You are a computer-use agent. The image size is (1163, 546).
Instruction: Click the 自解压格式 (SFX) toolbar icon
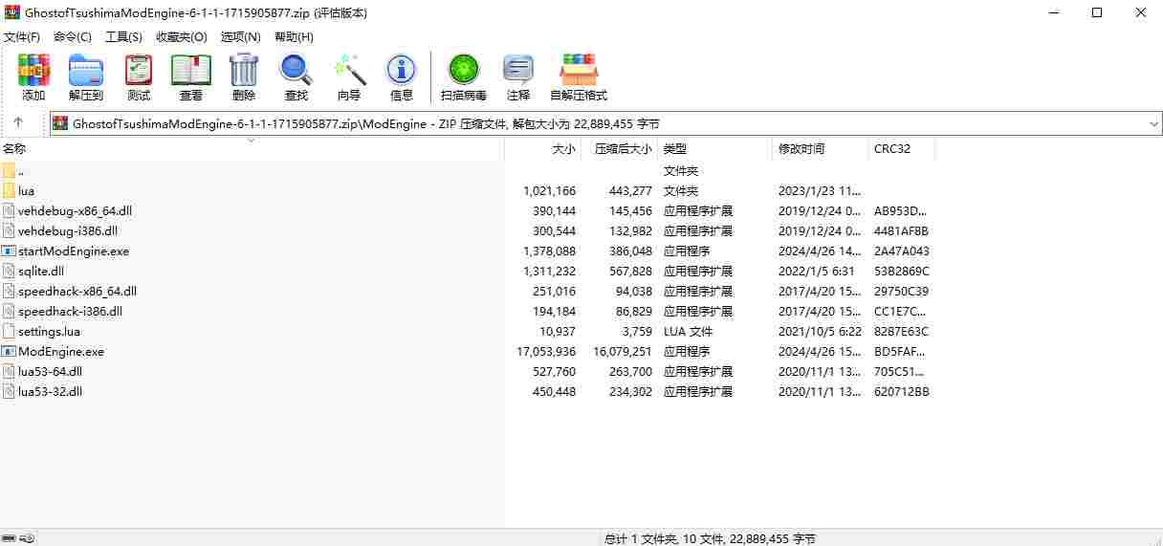(x=579, y=71)
